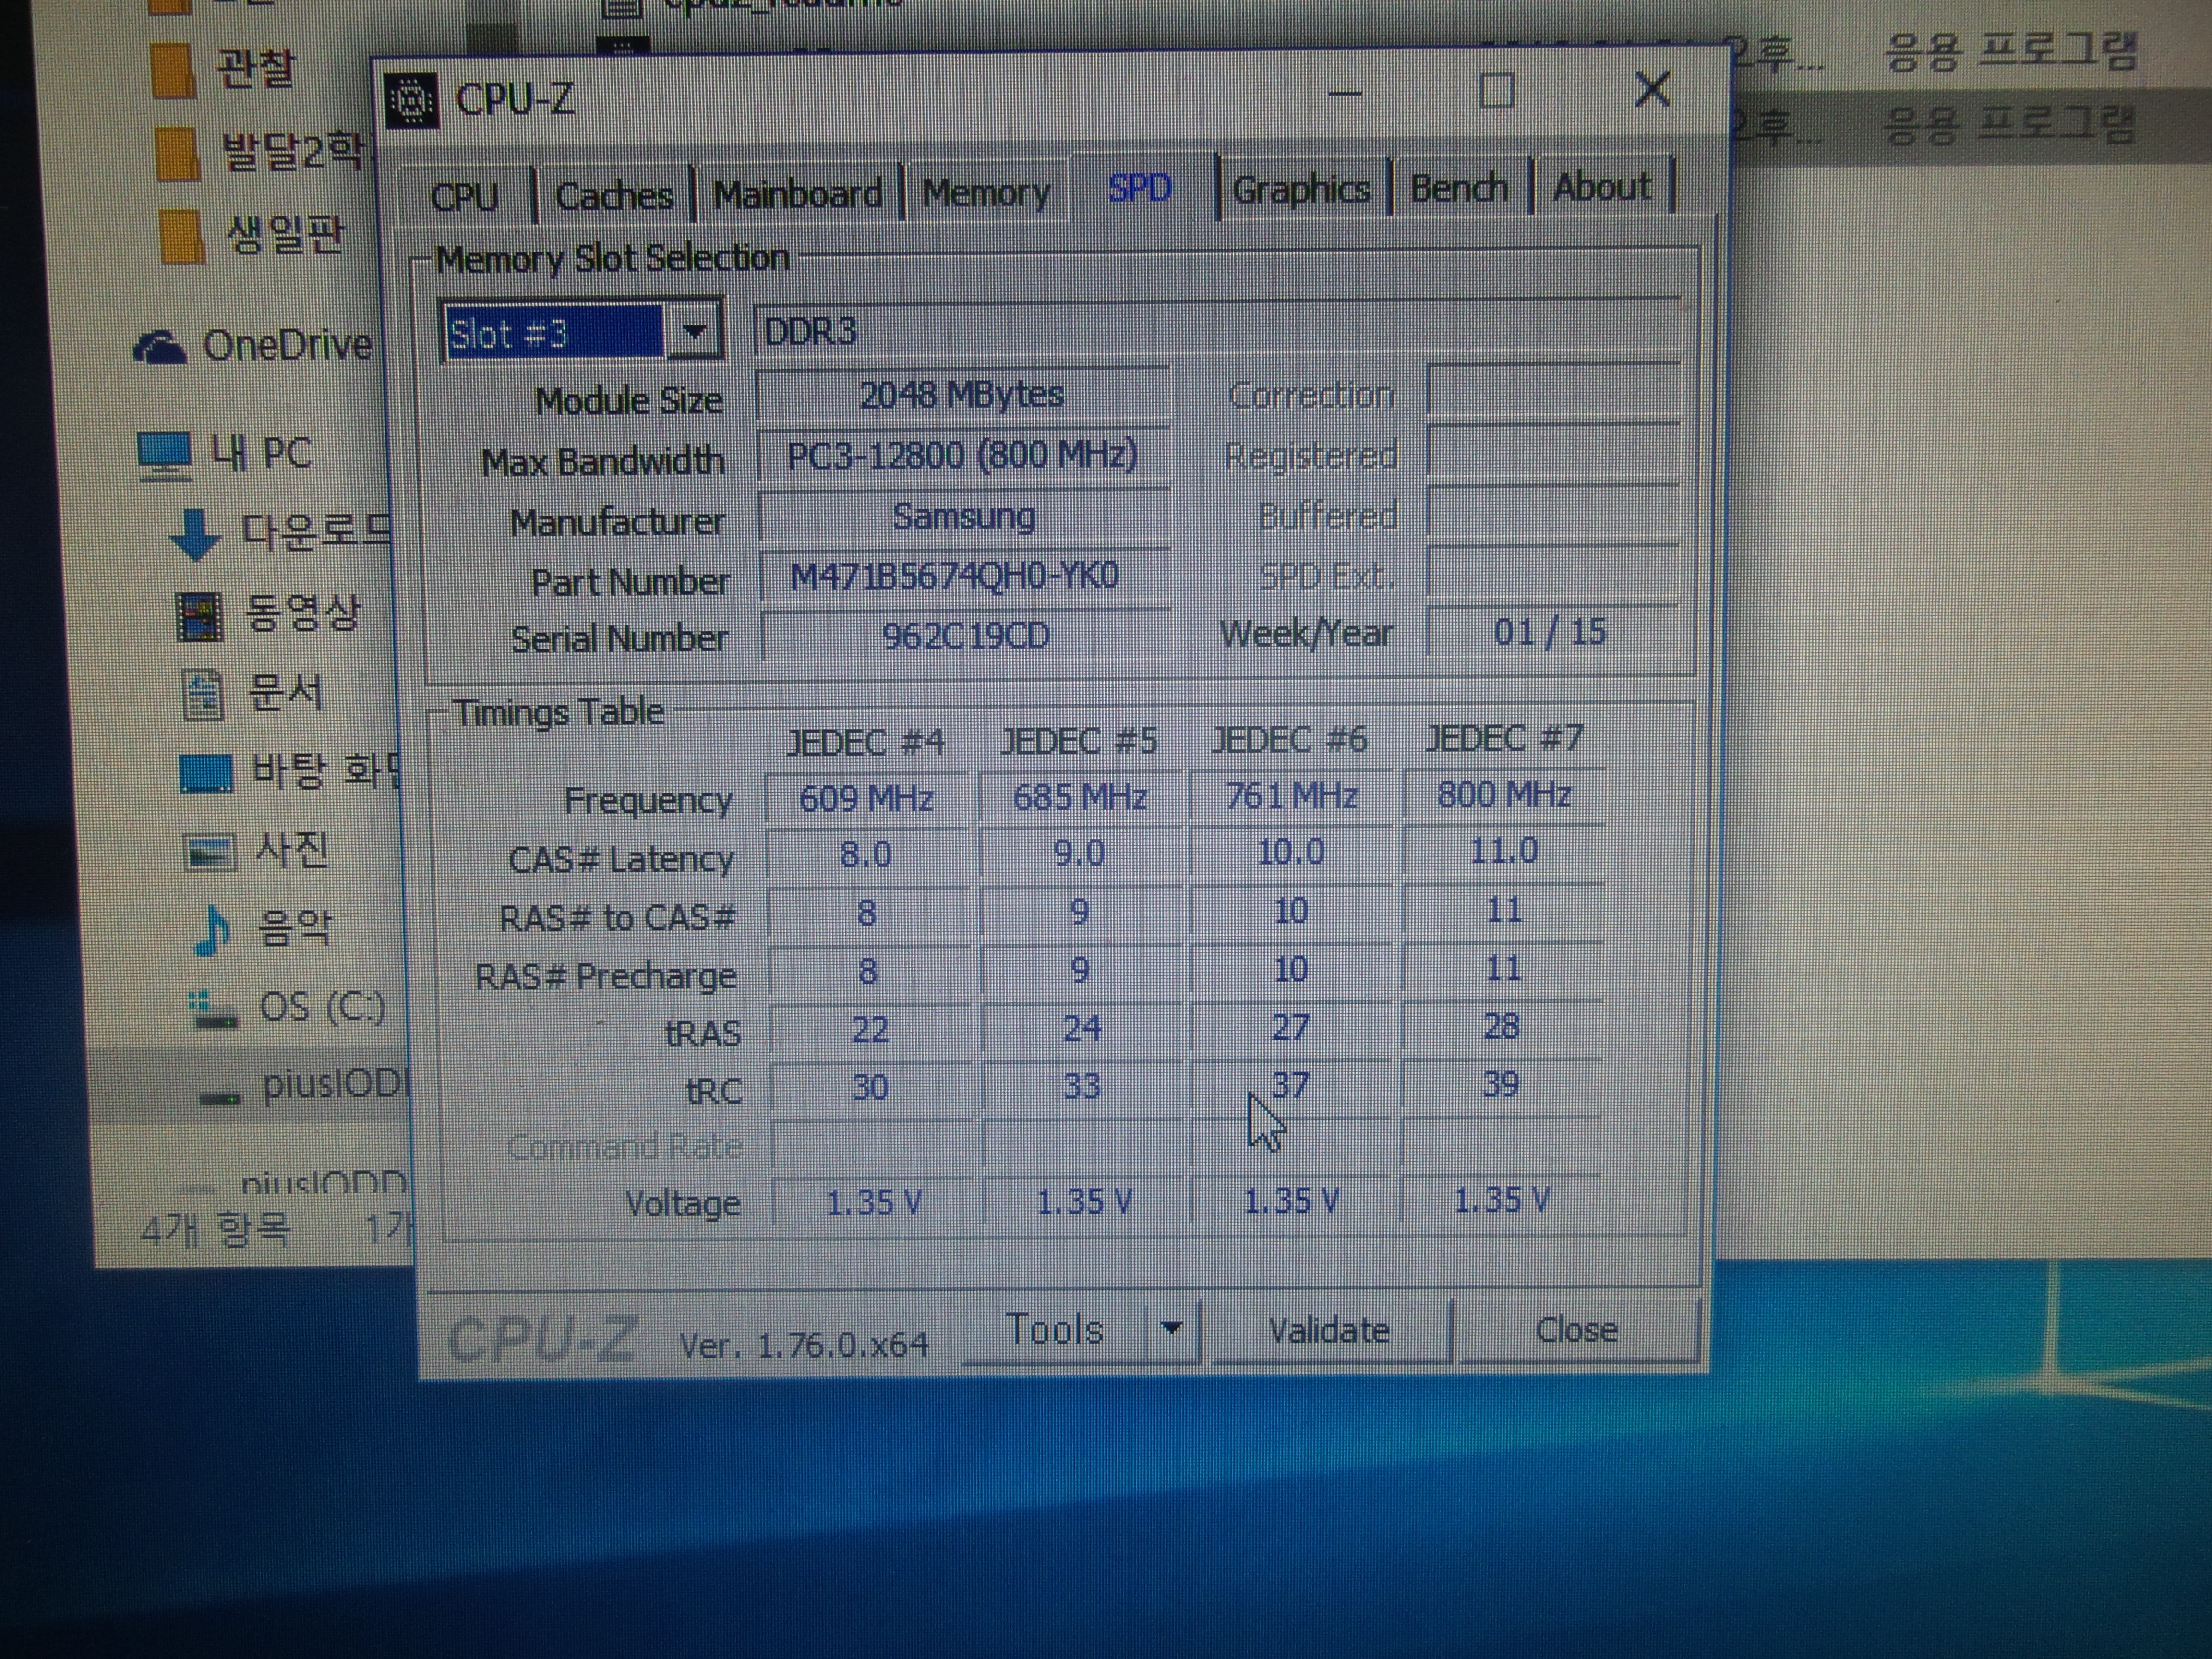Click the CPU-Z title bar app icon
Viewport: 2212px width, 1659px height.
point(411,101)
